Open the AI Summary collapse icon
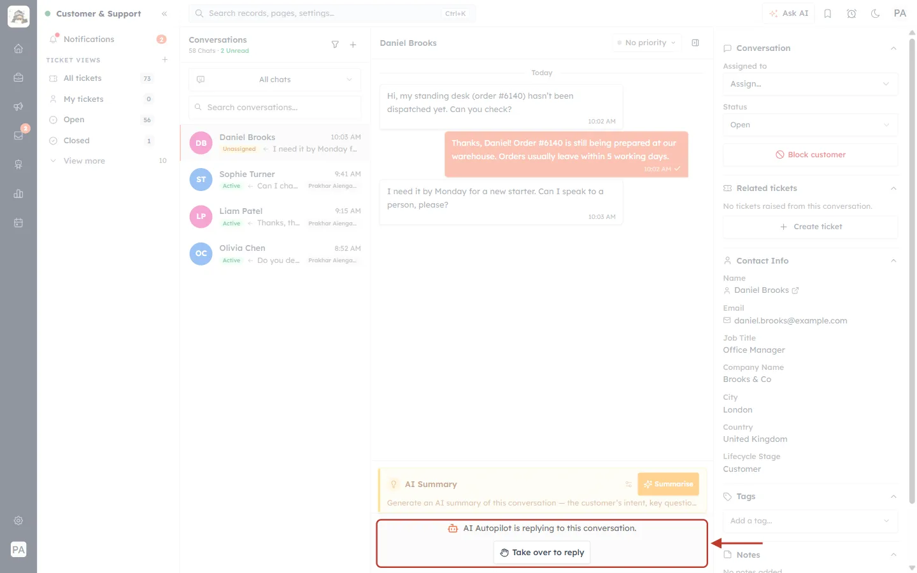Image resolution: width=917 pixels, height=573 pixels. coord(629,485)
